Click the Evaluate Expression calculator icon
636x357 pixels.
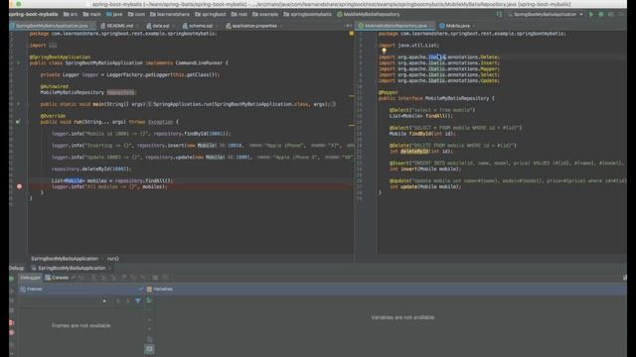tap(155, 278)
